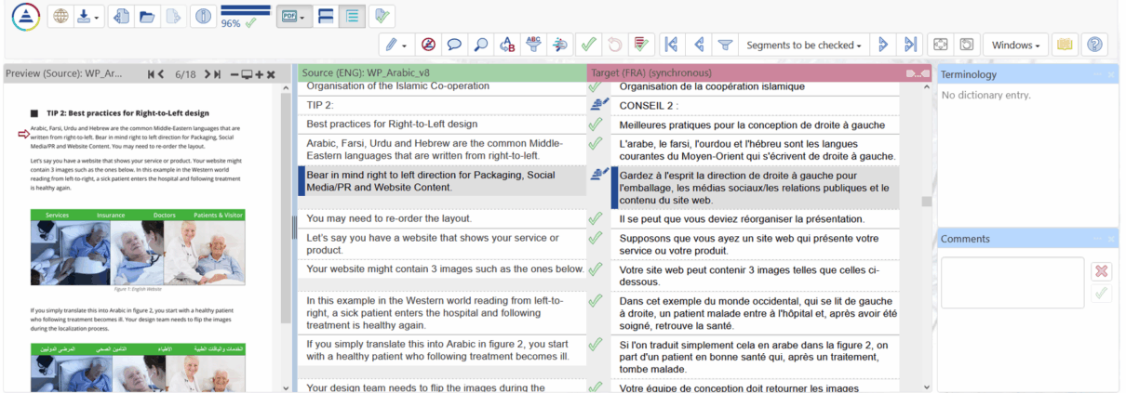The height and width of the screenshot is (393, 1126).
Task: Open the download arrow dropdown
Action: (87, 17)
